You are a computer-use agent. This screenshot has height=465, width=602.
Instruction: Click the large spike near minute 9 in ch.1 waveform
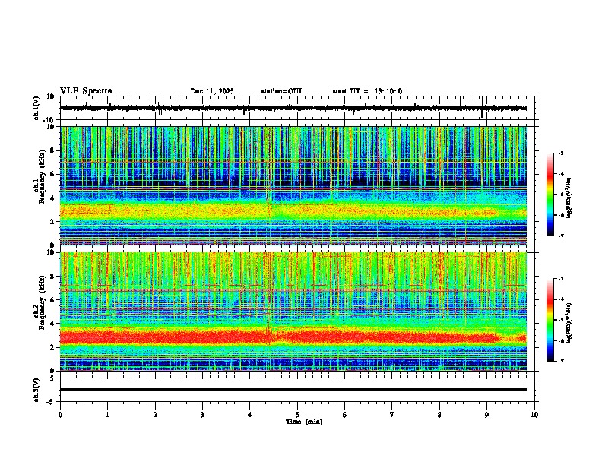(482, 107)
